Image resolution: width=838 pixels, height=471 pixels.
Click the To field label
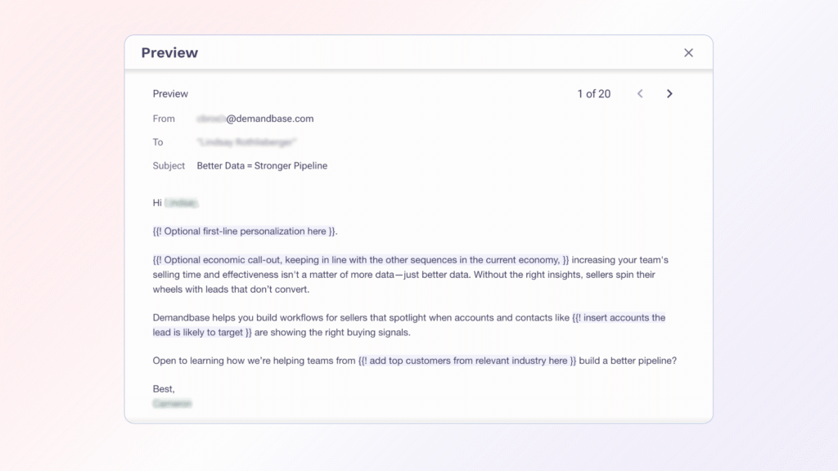pyautogui.click(x=157, y=141)
